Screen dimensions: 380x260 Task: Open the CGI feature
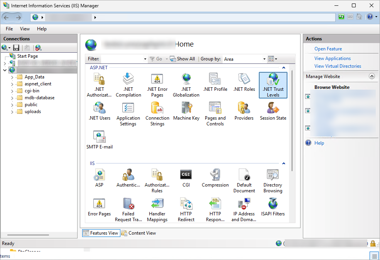coord(186,178)
